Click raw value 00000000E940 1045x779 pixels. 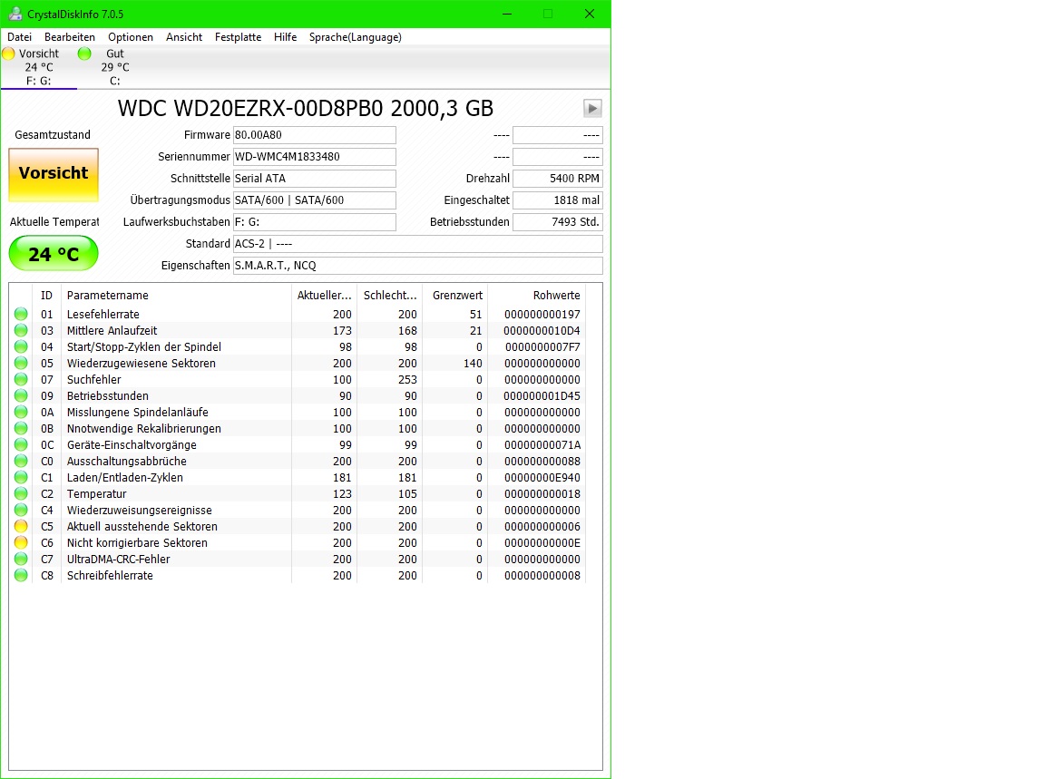click(542, 478)
